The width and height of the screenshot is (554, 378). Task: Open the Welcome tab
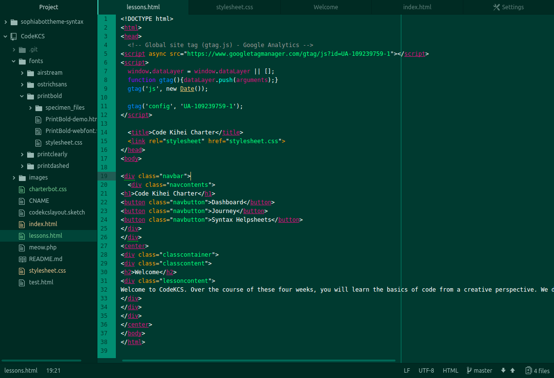pos(326,7)
